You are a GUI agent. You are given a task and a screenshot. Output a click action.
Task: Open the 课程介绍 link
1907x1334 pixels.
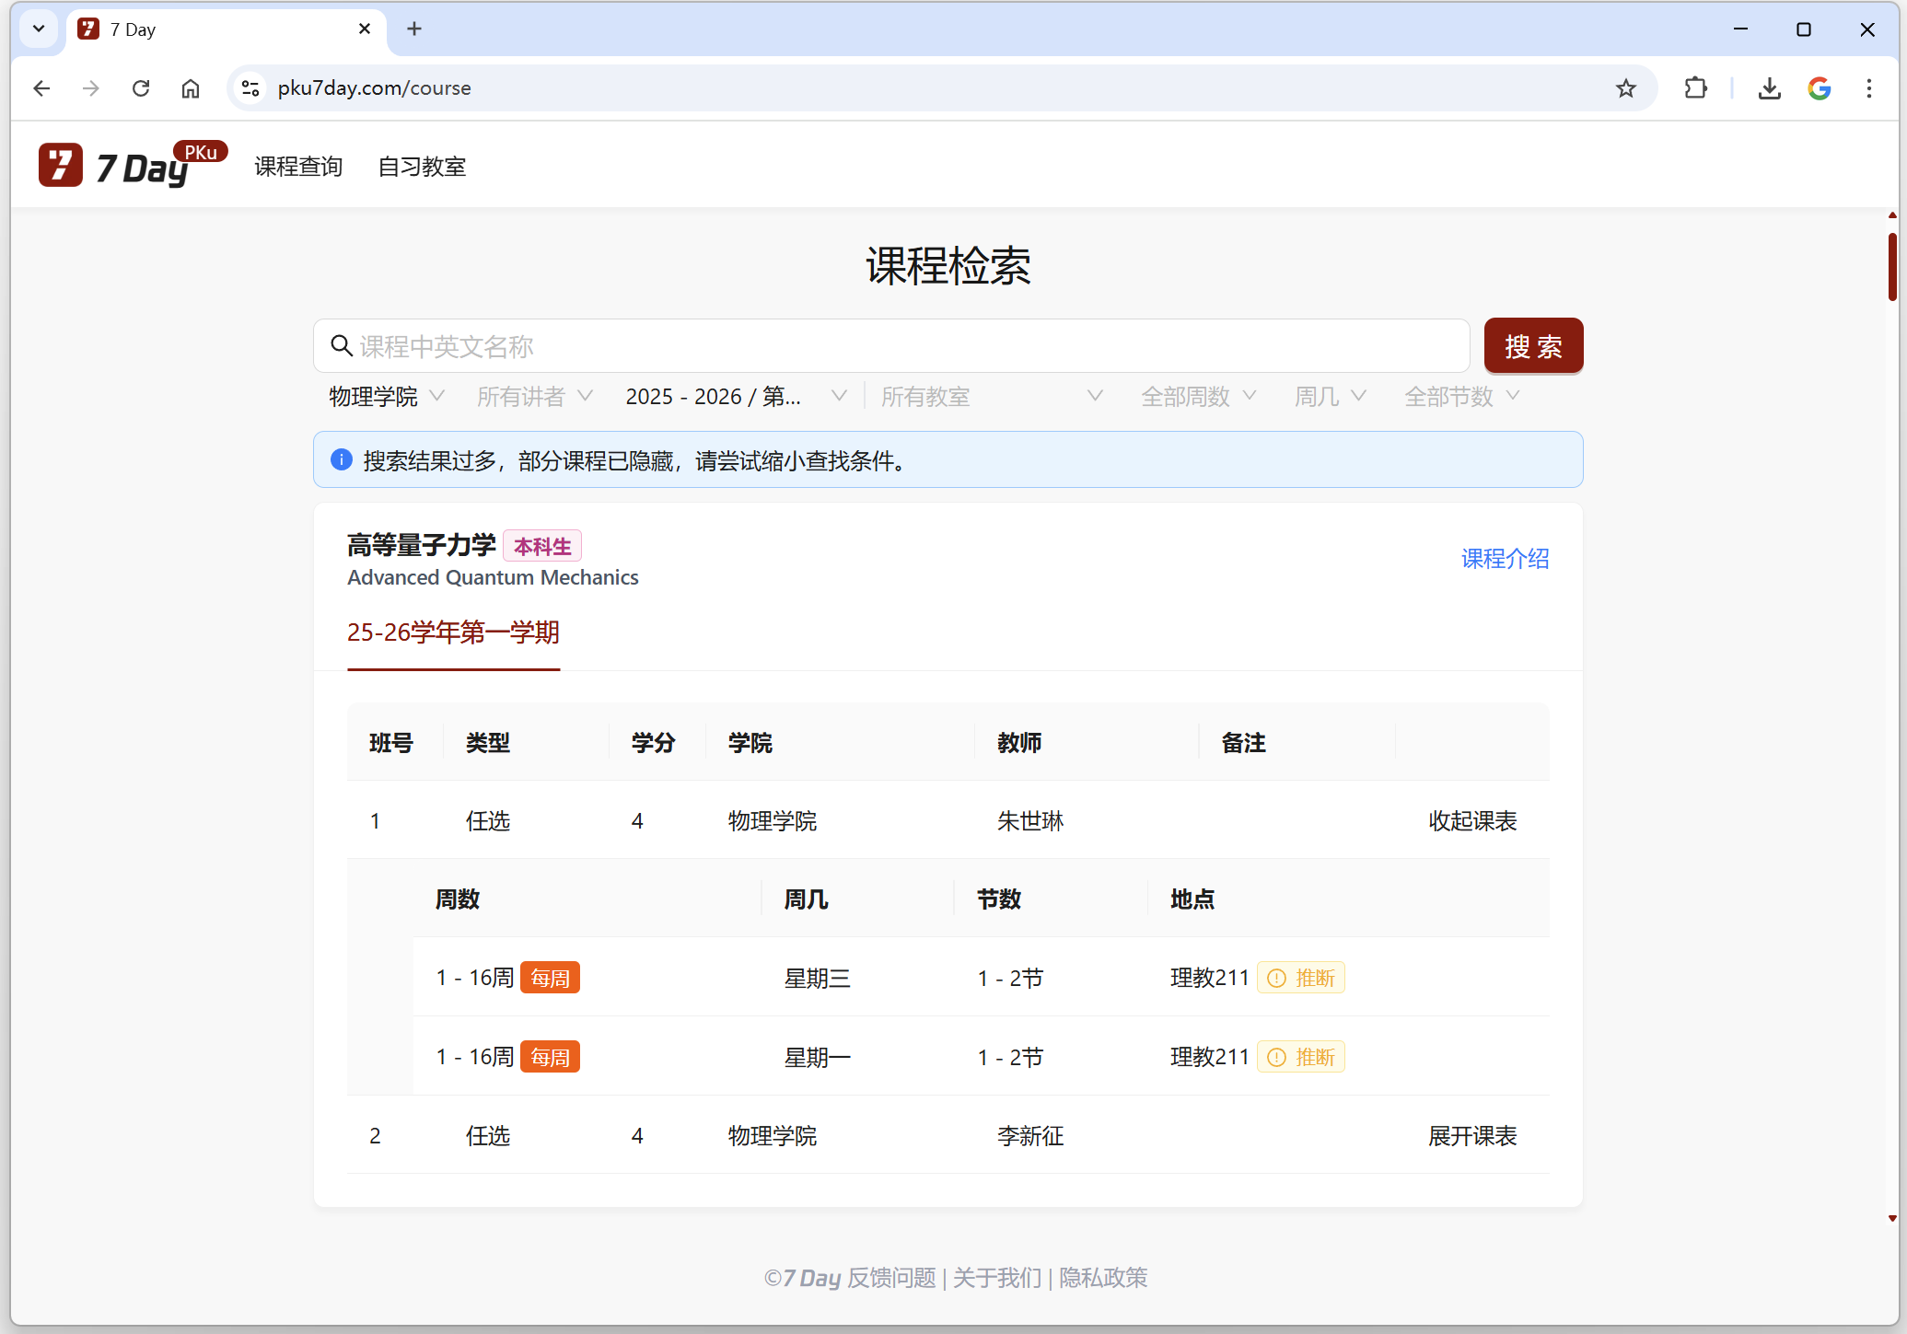coord(1505,559)
